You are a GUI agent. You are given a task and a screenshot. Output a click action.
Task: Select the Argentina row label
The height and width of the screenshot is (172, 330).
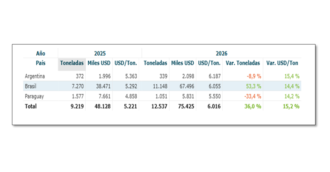tap(35, 76)
